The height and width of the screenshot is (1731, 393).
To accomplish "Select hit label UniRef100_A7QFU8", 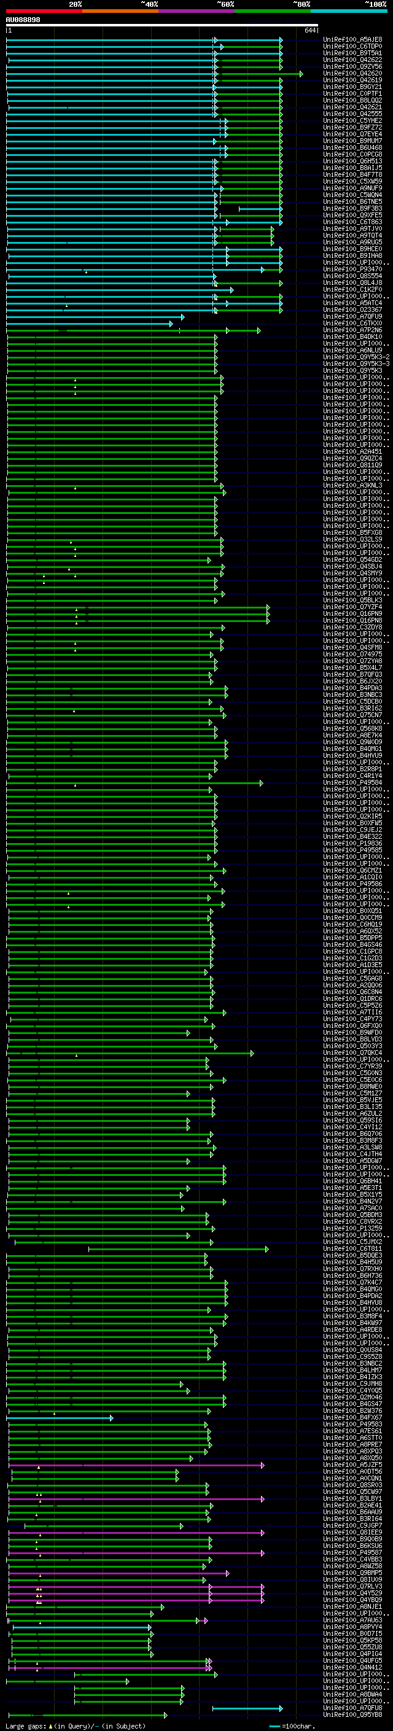I will pos(352,1708).
